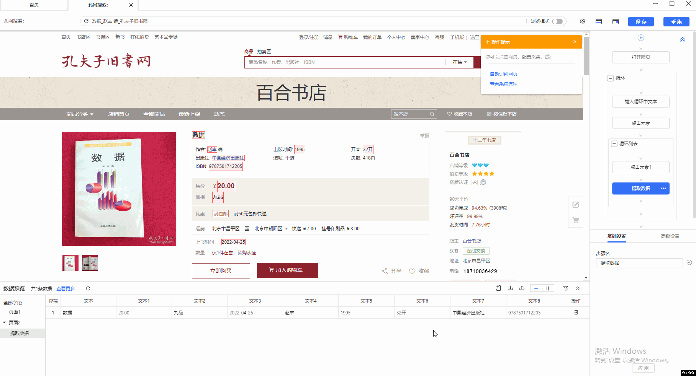696x376 pixels.
Task: Click the action icon in row 1 操作 column
Action: [x=576, y=313]
